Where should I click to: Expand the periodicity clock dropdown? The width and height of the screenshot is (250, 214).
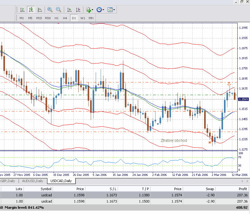tap(103, 10)
